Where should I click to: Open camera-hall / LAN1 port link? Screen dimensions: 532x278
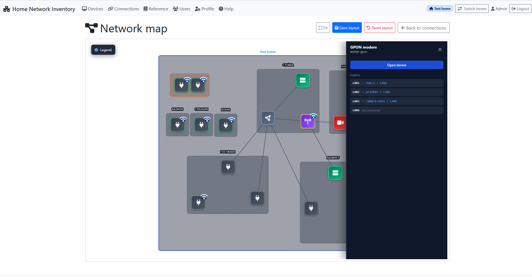(x=381, y=101)
